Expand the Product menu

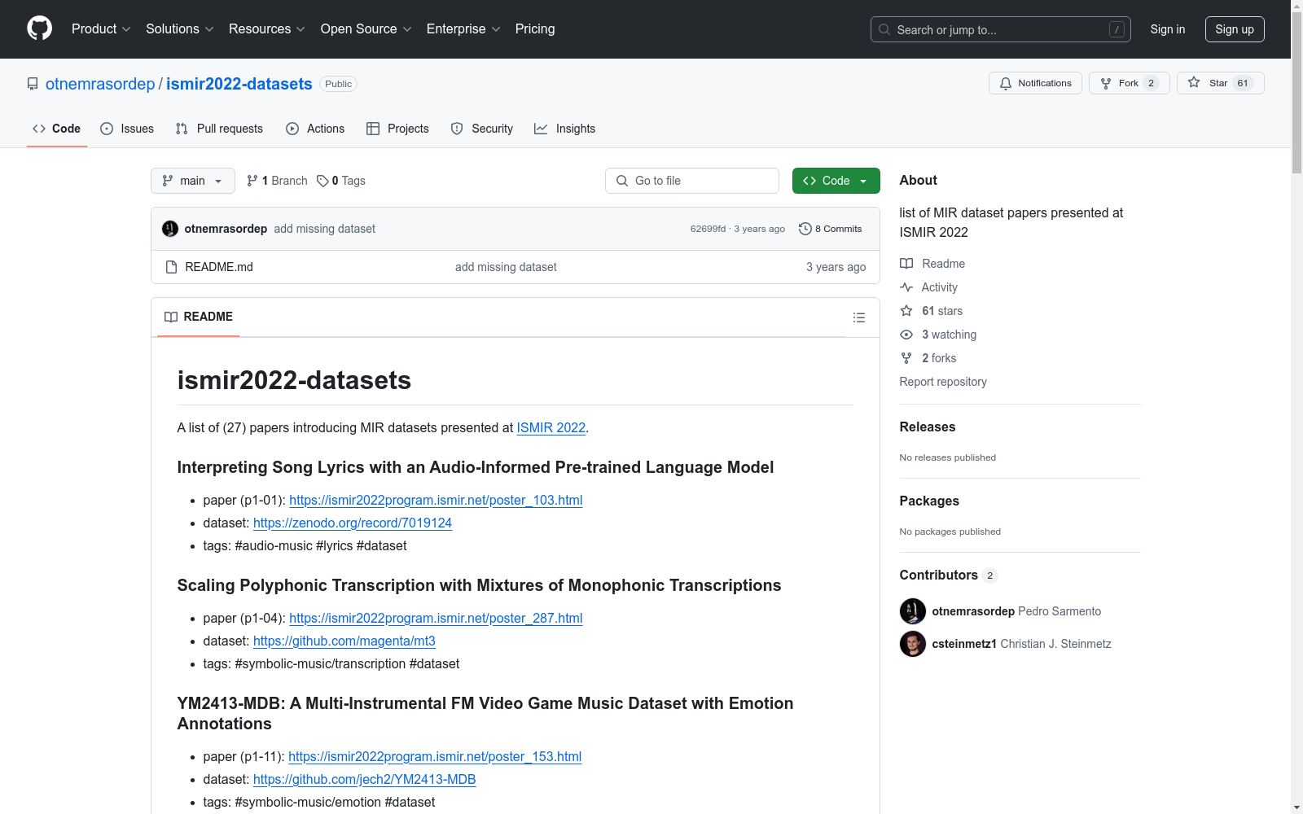click(101, 29)
